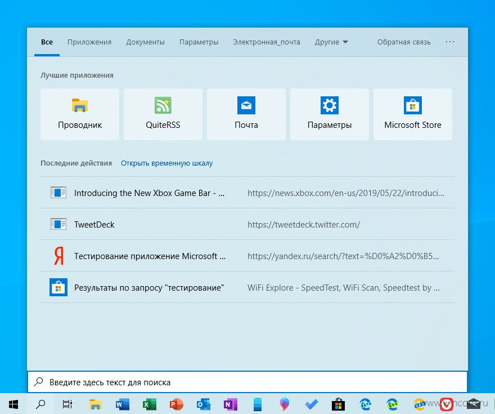Click the Обратная связь feedback button
This screenshot has width=495, height=414.
pos(404,42)
